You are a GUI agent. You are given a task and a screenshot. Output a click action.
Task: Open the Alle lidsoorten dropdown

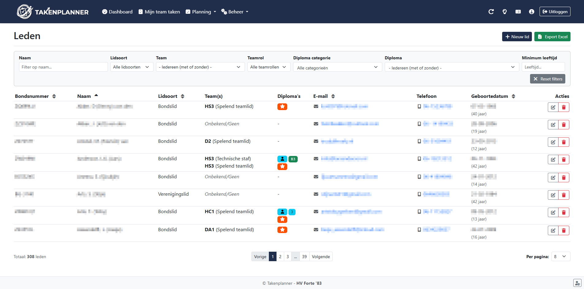click(132, 67)
